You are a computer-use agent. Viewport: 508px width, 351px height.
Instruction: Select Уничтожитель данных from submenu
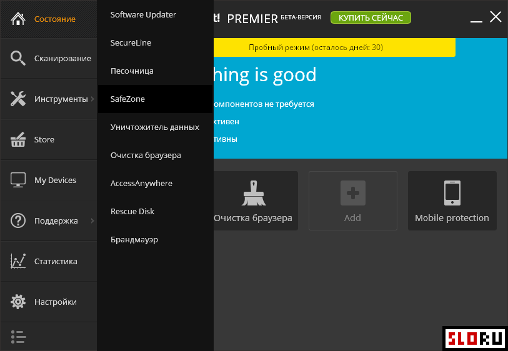(155, 127)
